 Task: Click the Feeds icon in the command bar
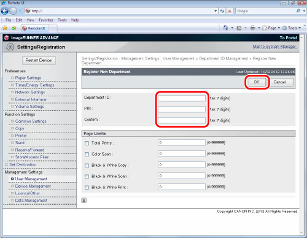(x=239, y=28)
